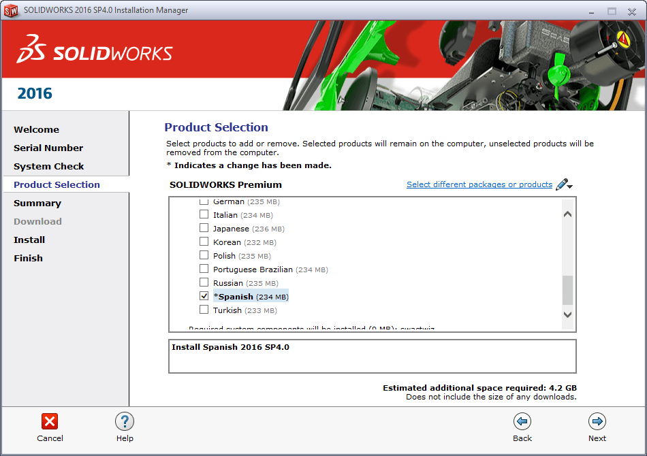Viewport: 647px width, 456px height.
Task: Enable the Korean language checkbox
Action: [x=204, y=242]
